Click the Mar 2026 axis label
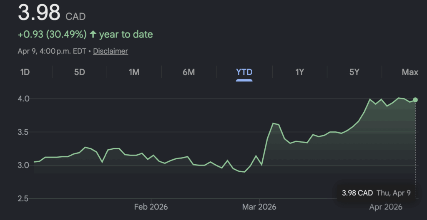The image size is (427, 220). tap(259, 207)
